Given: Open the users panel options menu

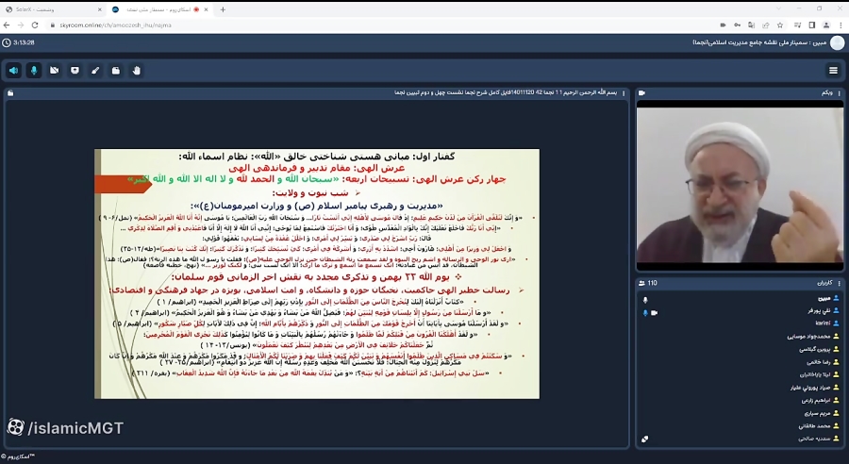Looking at the screenshot, I should coord(840,283).
